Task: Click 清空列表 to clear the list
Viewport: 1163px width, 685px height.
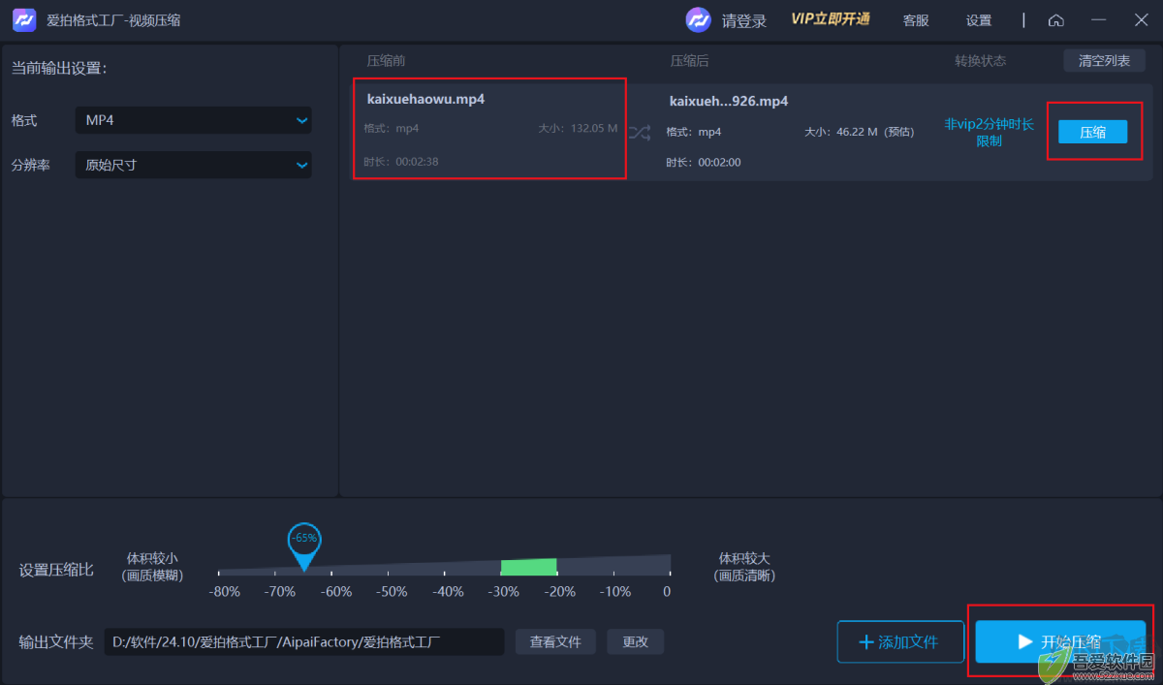Action: point(1104,61)
